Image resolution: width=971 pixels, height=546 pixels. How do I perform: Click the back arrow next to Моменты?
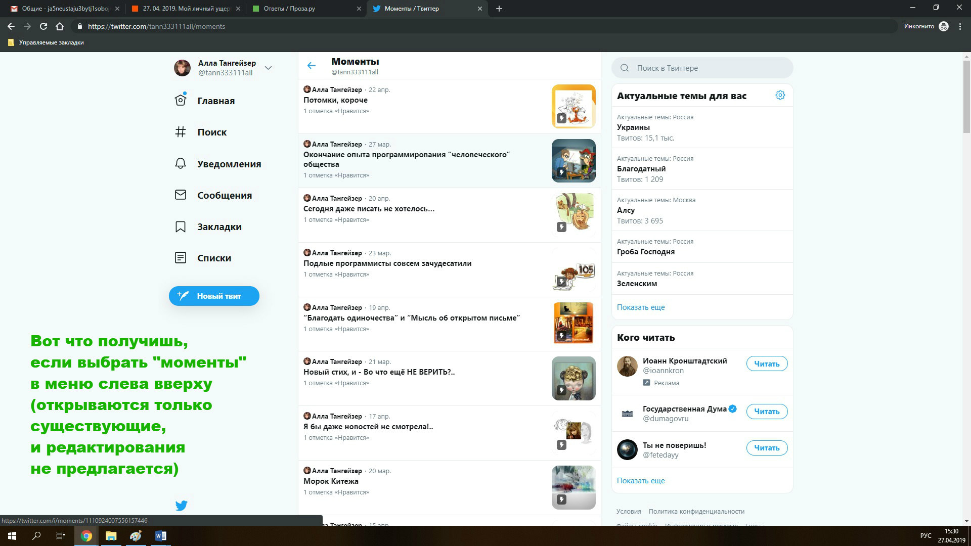click(x=312, y=65)
